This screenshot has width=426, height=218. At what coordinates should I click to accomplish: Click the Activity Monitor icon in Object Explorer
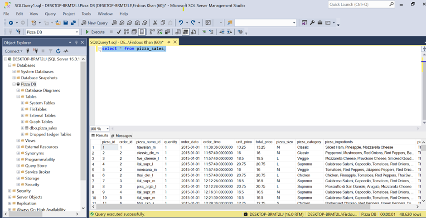pos(66,51)
